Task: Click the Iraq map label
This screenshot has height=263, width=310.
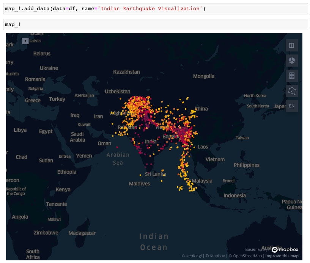Action: pos(75,115)
